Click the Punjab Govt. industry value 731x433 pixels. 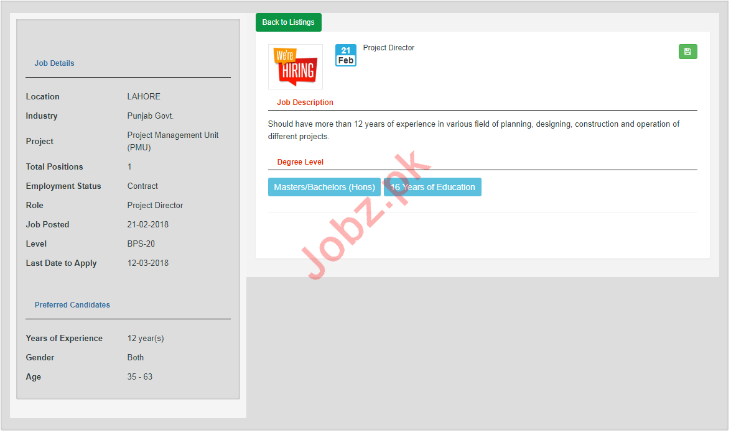pos(150,116)
